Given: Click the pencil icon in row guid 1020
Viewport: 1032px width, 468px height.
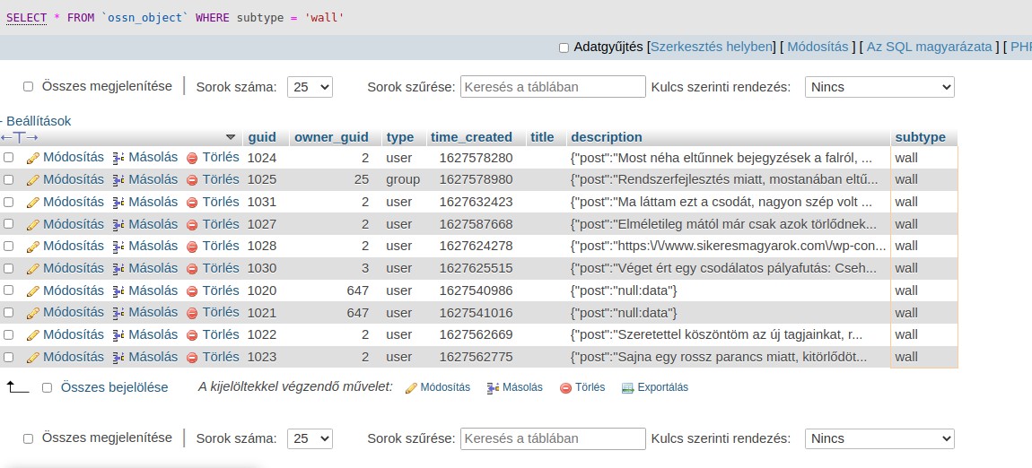Looking at the screenshot, I should [33, 290].
